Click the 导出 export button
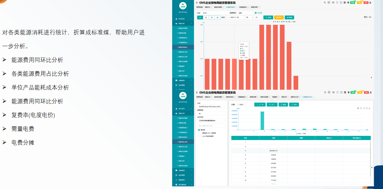383x189 pixels. pos(294,105)
